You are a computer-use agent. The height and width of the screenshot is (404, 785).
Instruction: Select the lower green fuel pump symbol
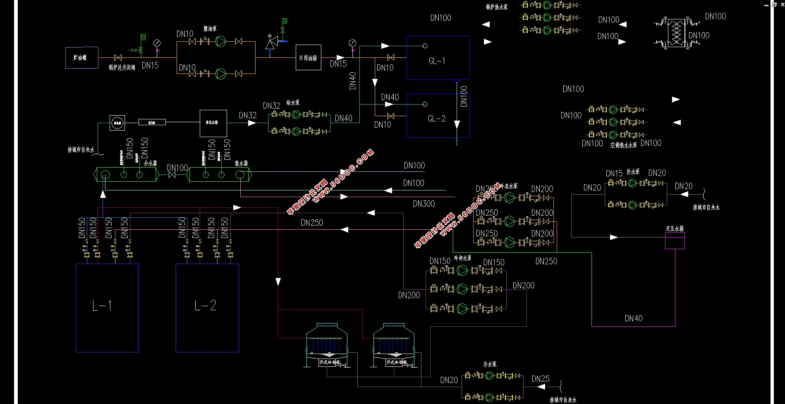pos(221,74)
